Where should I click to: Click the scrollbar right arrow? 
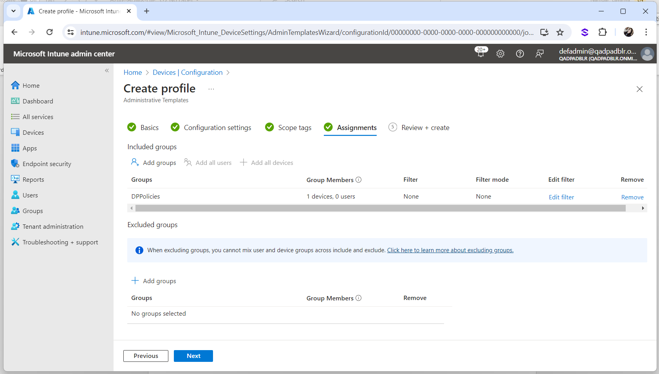coord(643,208)
